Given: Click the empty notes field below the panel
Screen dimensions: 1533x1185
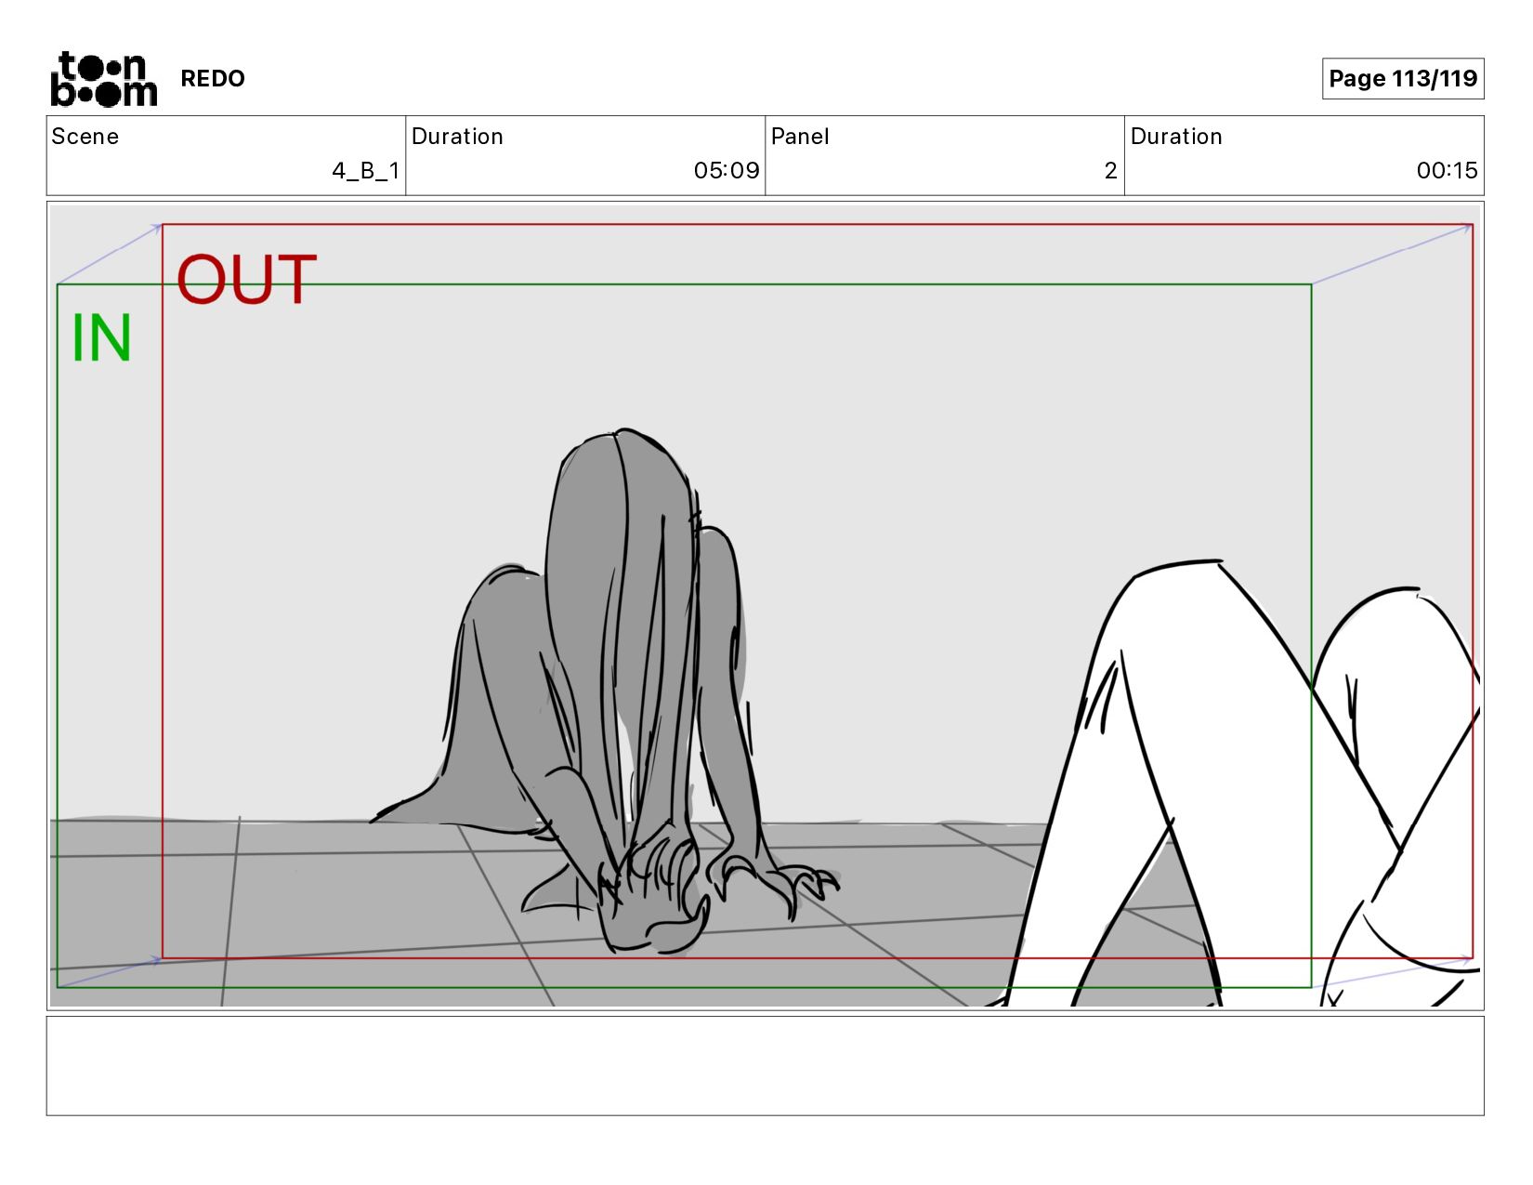Looking at the screenshot, I should click(x=765, y=1065).
